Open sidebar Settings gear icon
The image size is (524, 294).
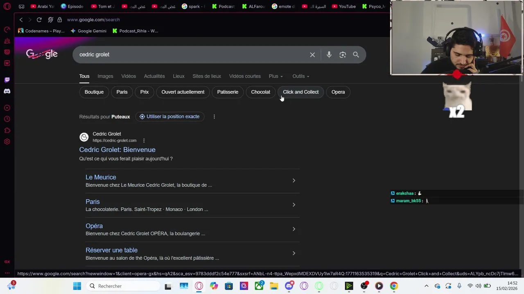pyautogui.click(x=7, y=142)
